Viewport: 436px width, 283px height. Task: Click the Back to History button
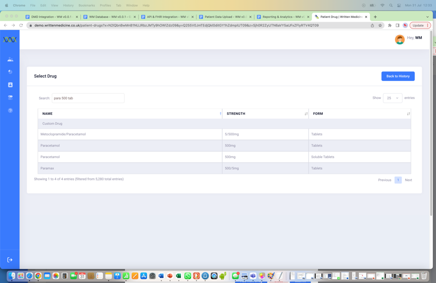397,76
